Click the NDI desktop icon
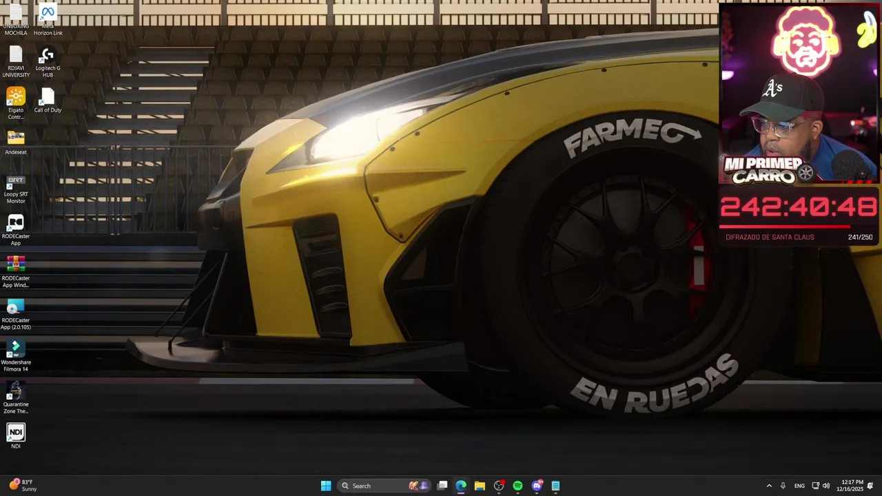The height and width of the screenshot is (496, 882). pyautogui.click(x=16, y=436)
